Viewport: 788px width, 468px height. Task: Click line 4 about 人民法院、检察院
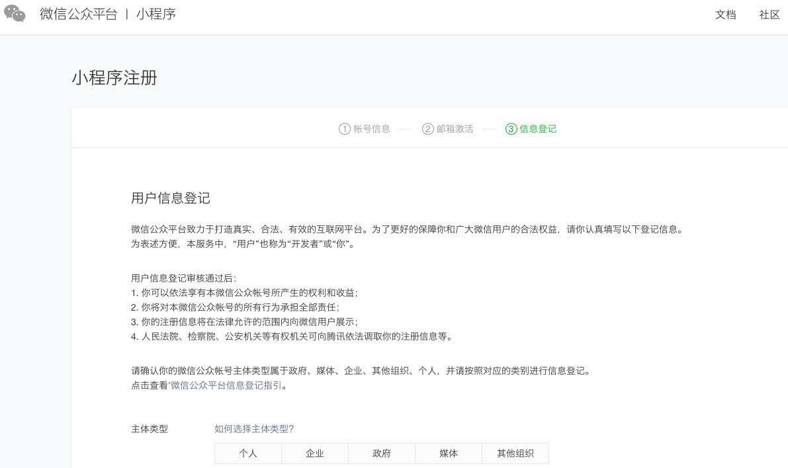(292, 336)
